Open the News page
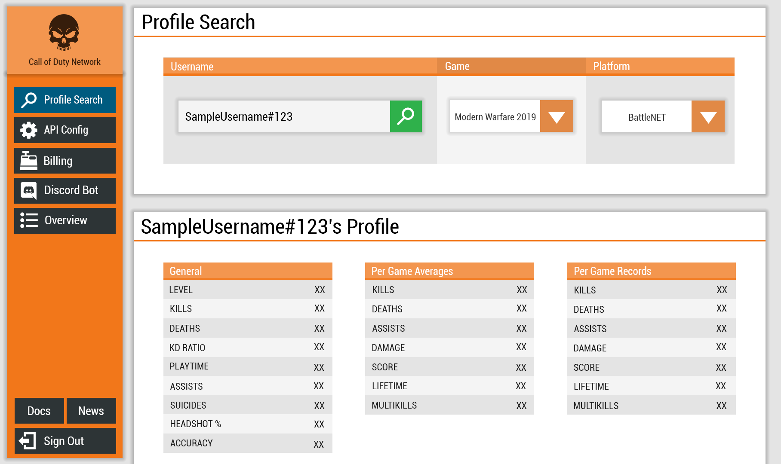This screenshot has width=781, height=464. (91, 411)
